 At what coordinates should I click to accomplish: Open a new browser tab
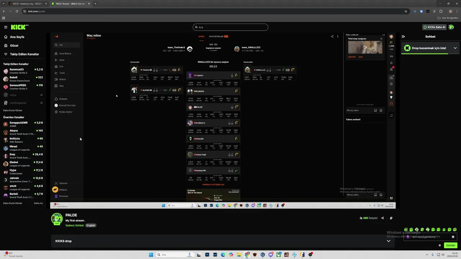click(x=95, y=4)
